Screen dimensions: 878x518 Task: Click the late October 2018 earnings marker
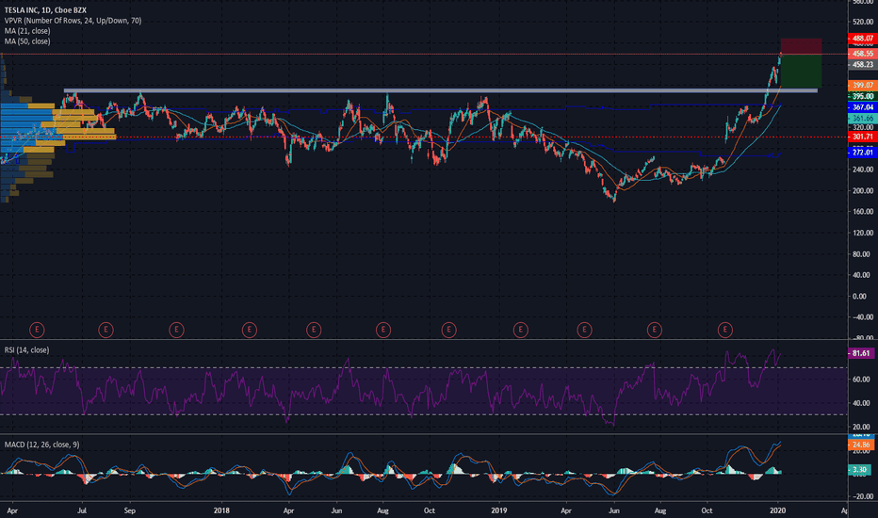point(448,330)
